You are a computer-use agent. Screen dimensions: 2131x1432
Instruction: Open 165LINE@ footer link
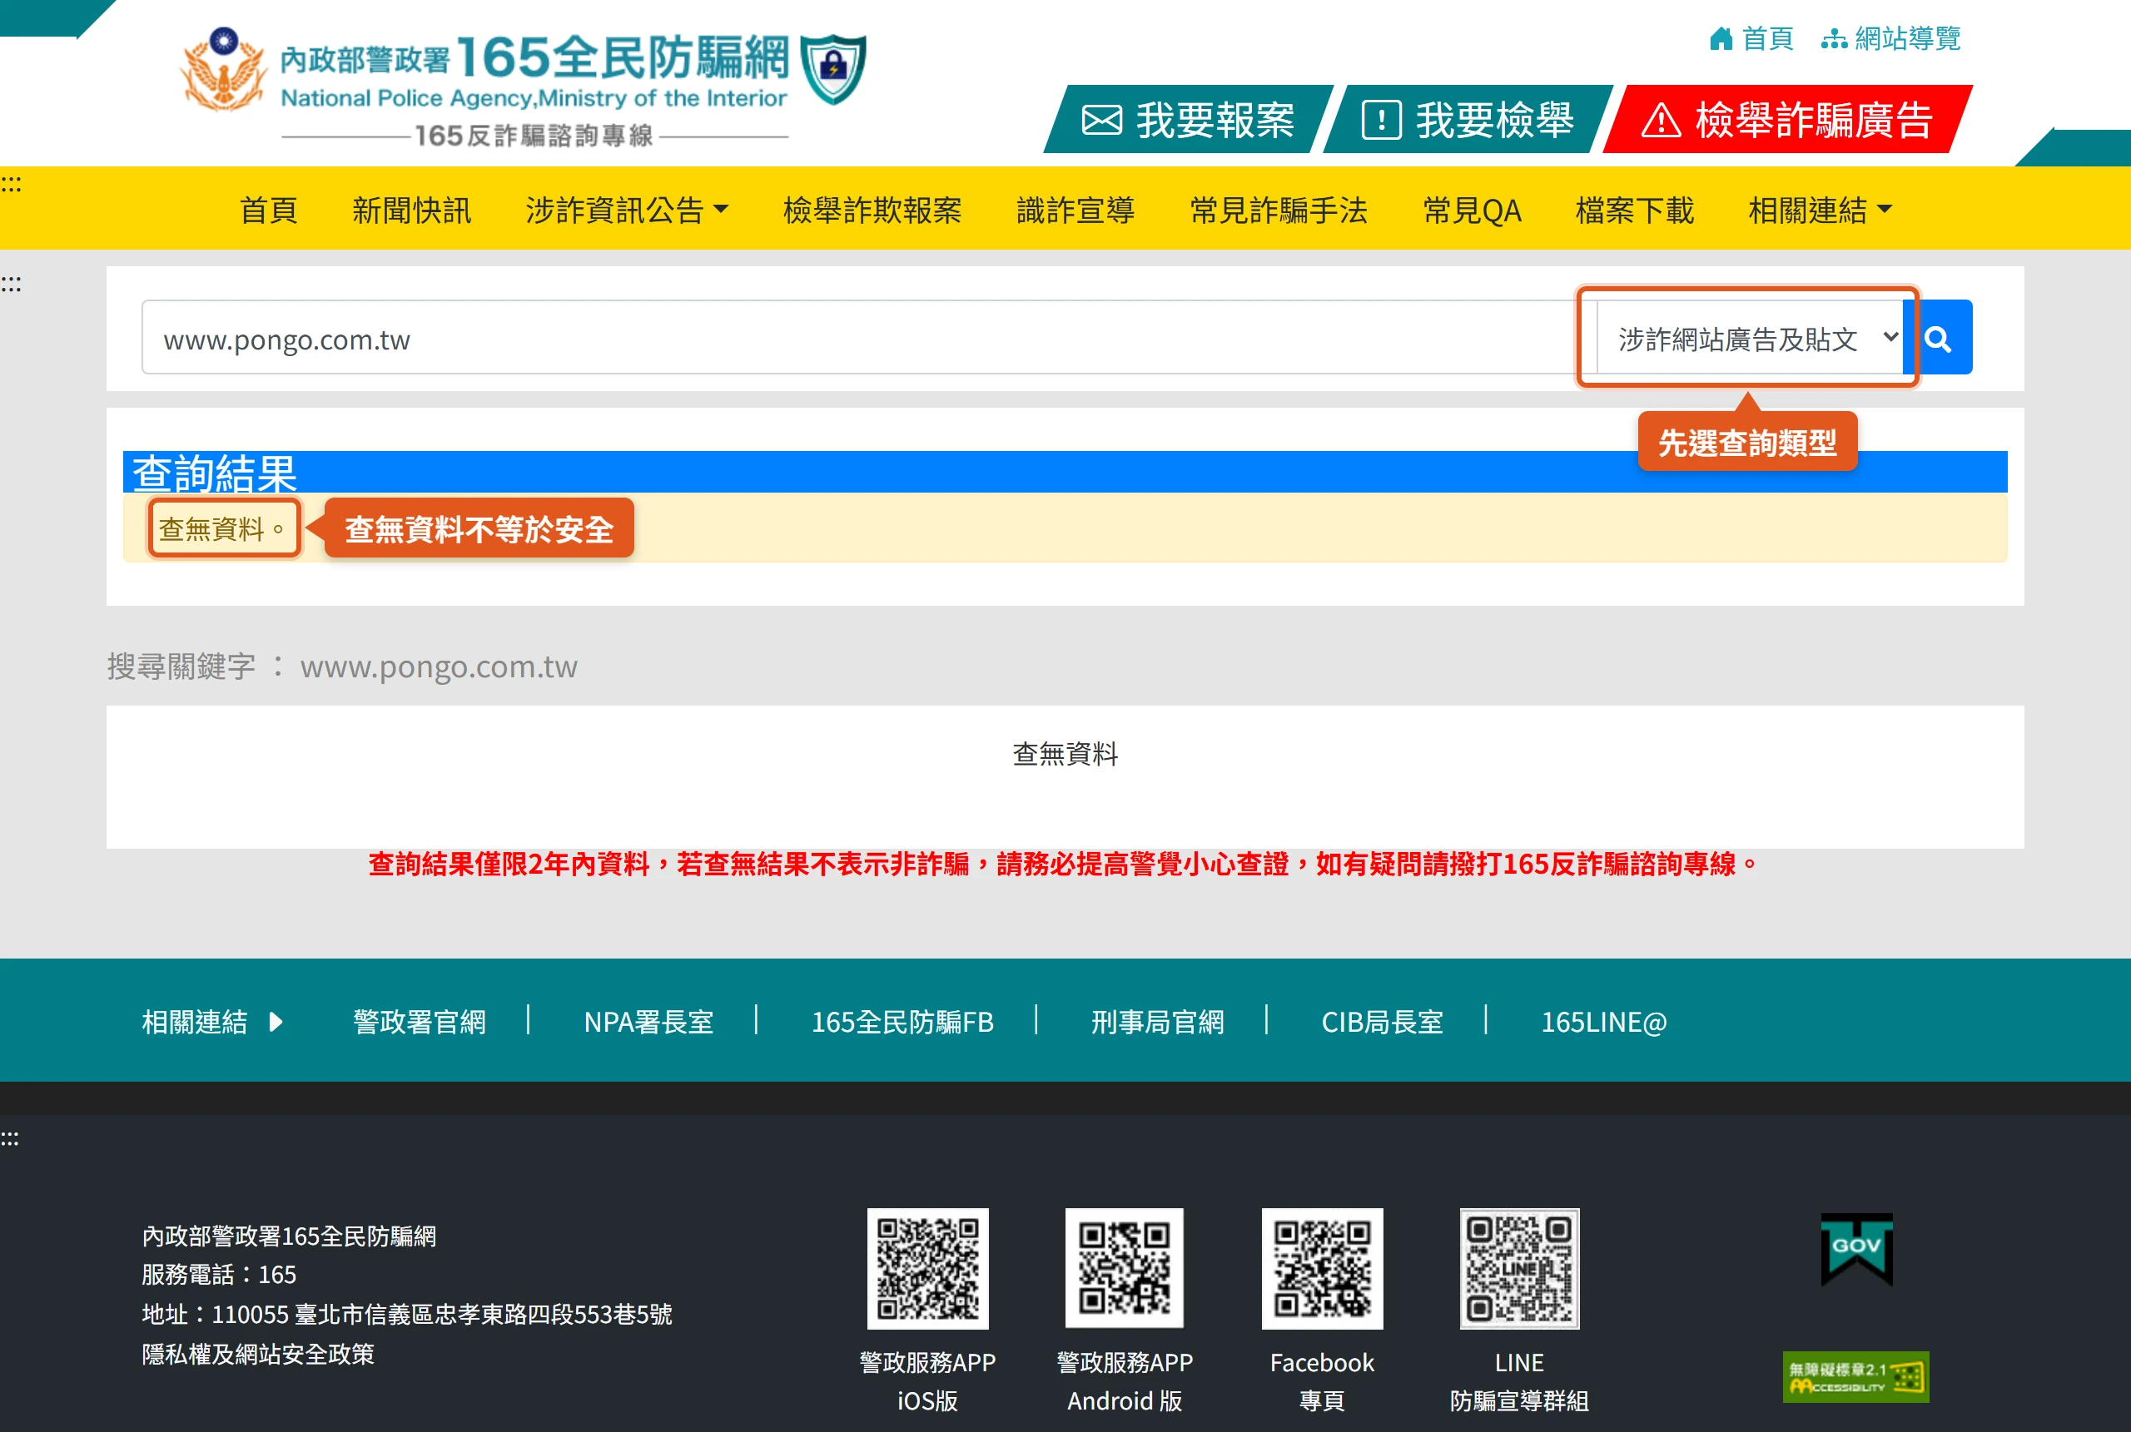point(1604,1022)
